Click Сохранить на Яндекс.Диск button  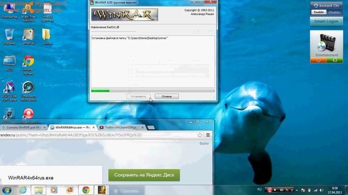(x=144, y=175)
